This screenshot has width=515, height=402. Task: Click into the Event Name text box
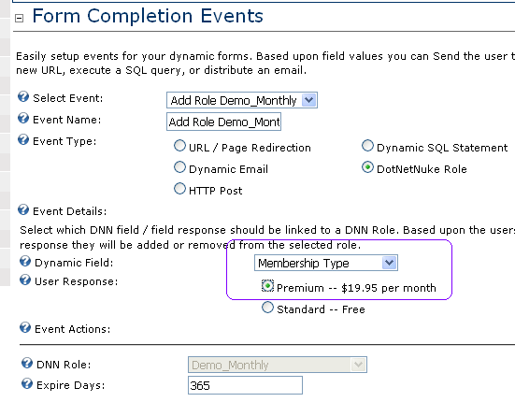223,122
